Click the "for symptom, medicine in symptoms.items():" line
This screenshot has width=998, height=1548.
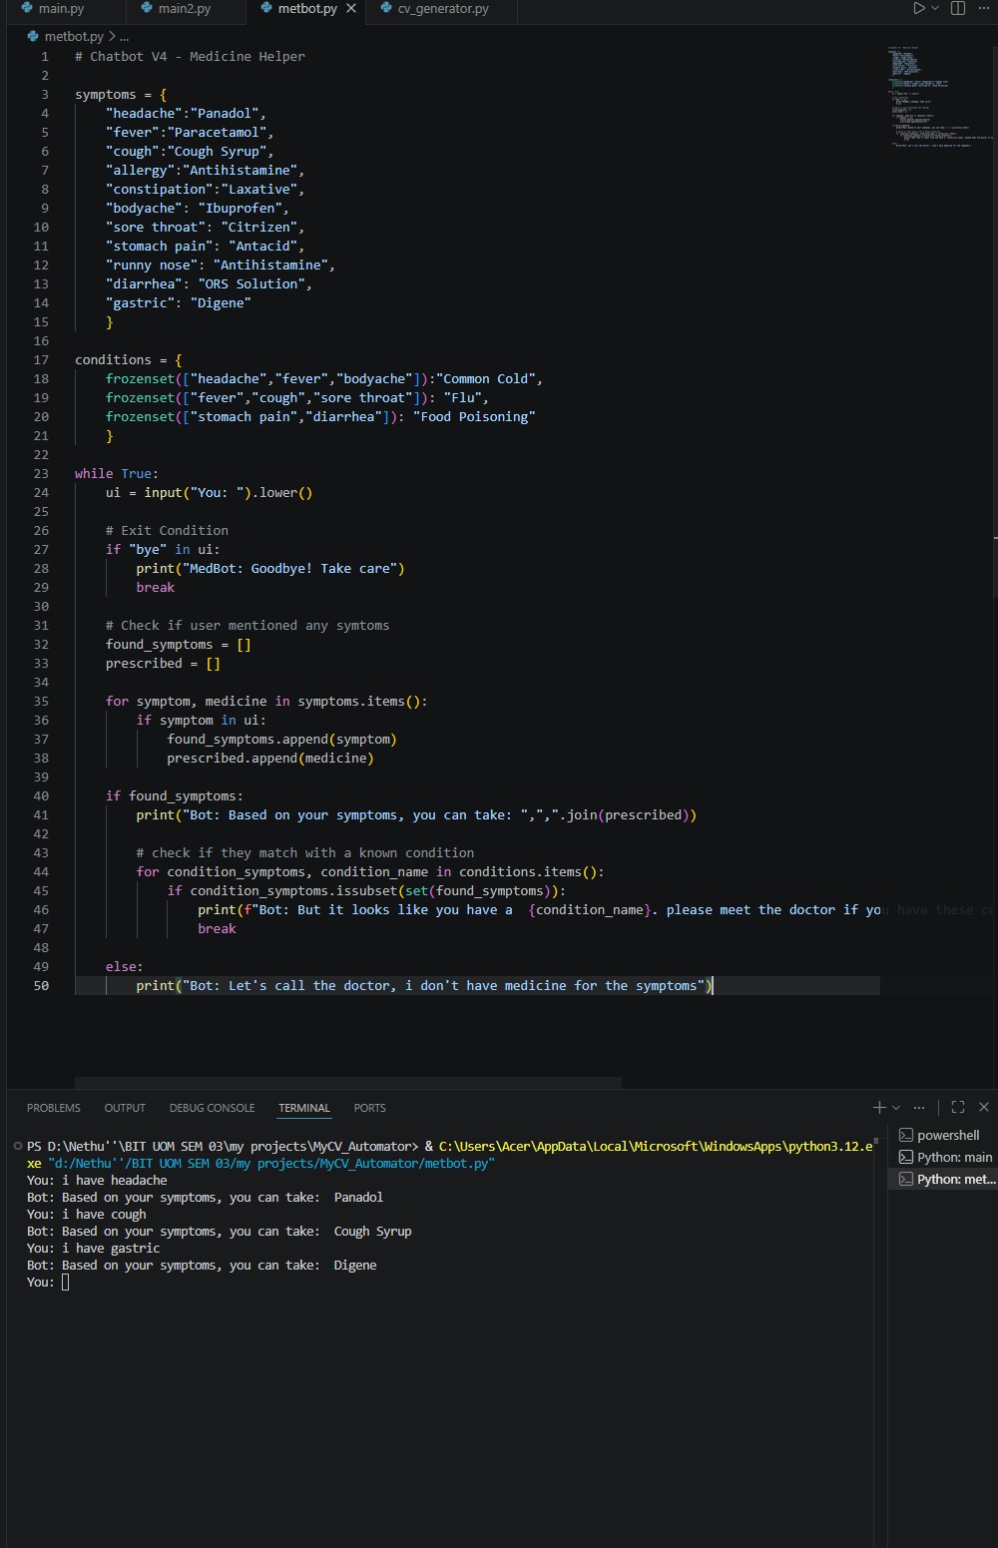266,701
